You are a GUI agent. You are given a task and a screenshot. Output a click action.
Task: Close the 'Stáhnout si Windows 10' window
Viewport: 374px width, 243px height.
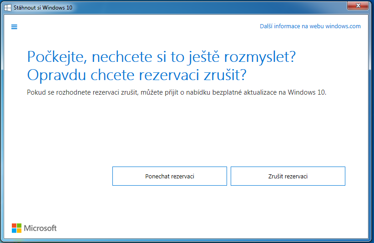[358, 5]
